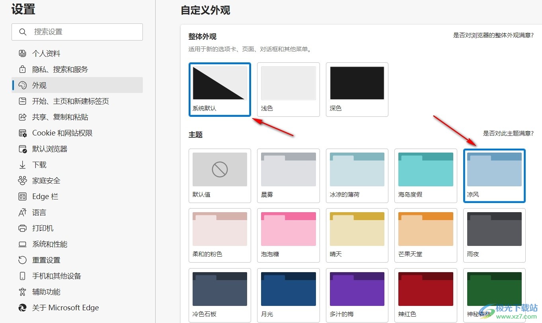
Task: Choose the 辣红色 theme
Action: (x=426, y=295)
